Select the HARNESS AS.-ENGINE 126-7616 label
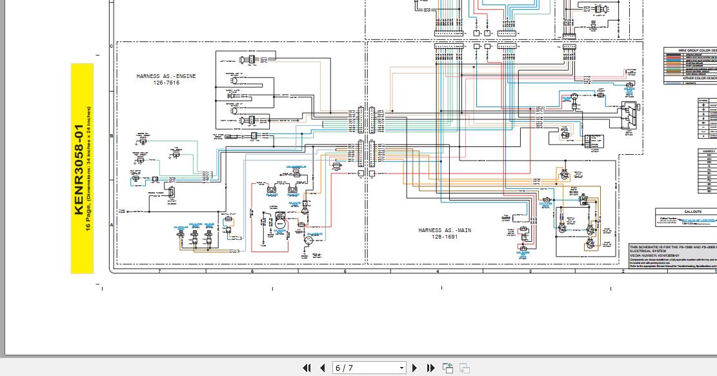 pos(166,79)
